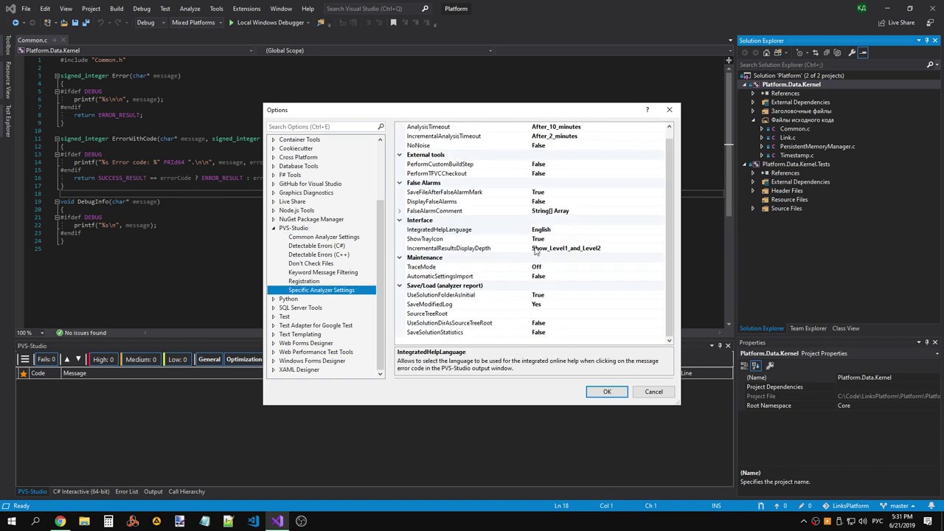This screenshot has height=531, width=944.
Task: Click the Solution Explorer Home icon
Action: pyautogui.click(x=766, y=52)
